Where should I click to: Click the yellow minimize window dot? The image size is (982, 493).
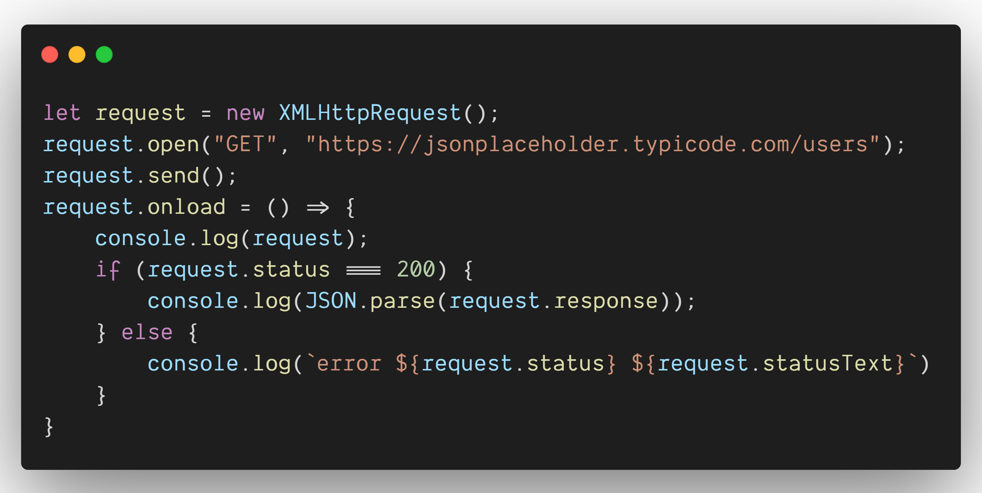coord(77,54)
